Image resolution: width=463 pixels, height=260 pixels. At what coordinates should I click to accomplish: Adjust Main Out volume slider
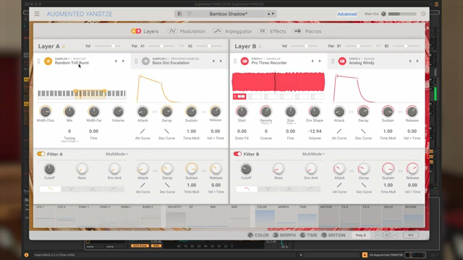[x=402, y=14]
